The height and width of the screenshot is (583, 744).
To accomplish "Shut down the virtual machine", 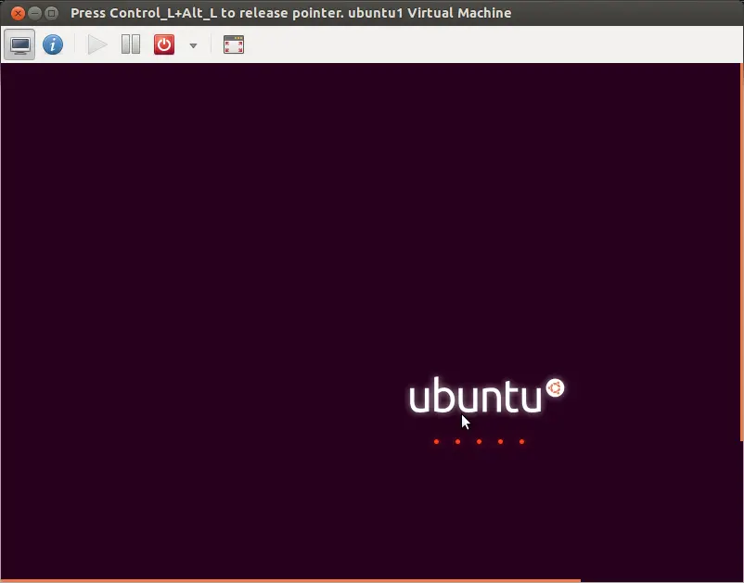I will [x=164, y=44].
